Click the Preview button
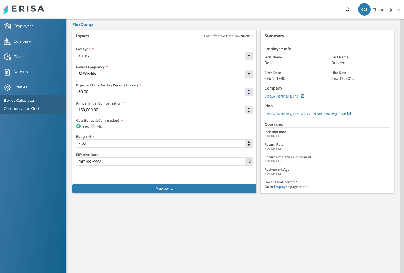 164,189
